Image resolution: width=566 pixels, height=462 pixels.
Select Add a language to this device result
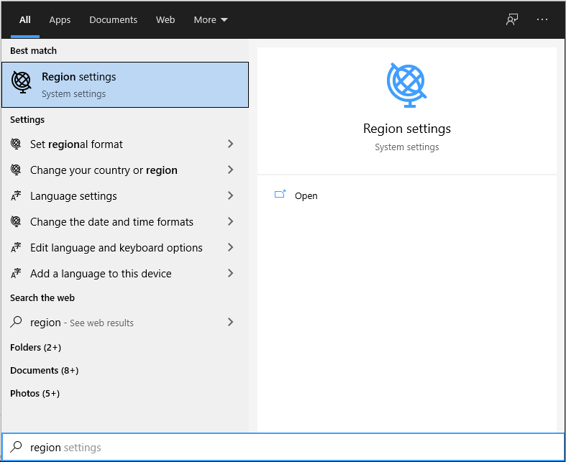[125, 274]
